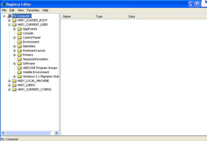Click the Name column header

tap(77, 16)
